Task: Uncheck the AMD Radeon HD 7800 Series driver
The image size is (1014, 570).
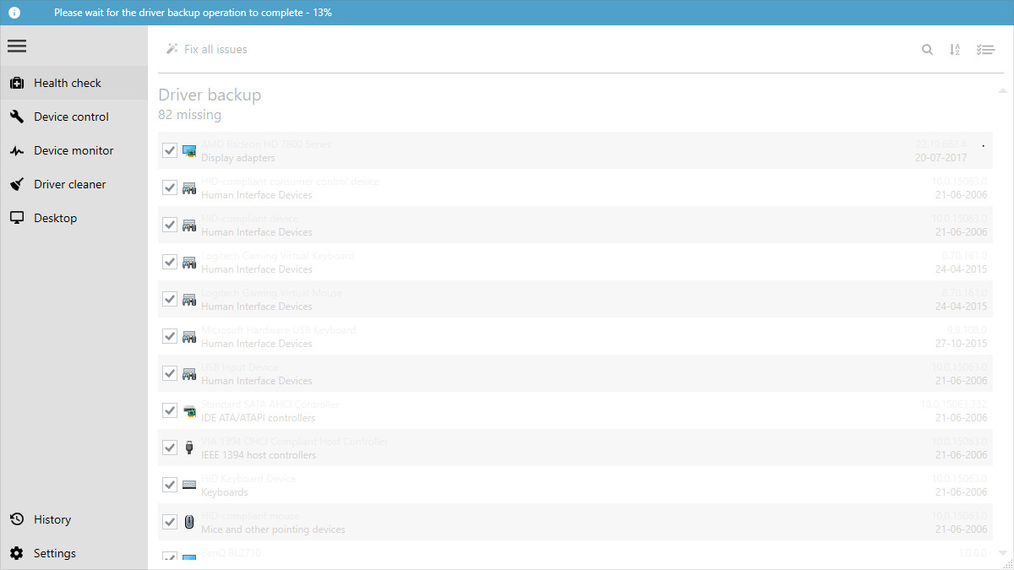Action: pyautogui.click(x=169, y=150)
